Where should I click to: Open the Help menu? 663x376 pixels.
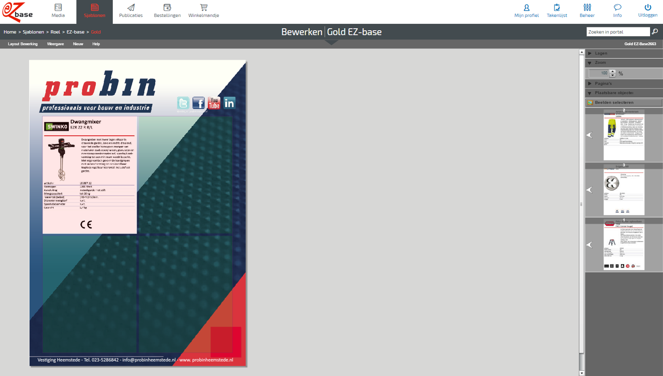click(x=96, y=44)
